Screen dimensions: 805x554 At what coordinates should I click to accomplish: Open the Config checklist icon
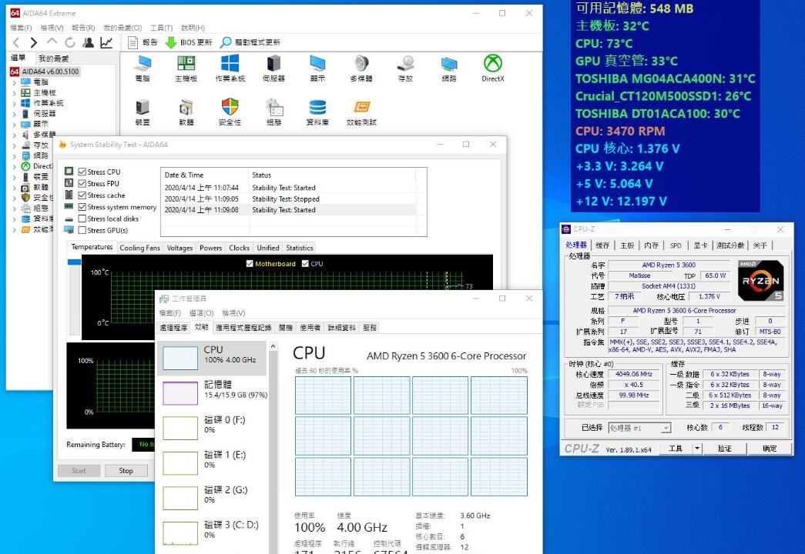tap(273, 112)
